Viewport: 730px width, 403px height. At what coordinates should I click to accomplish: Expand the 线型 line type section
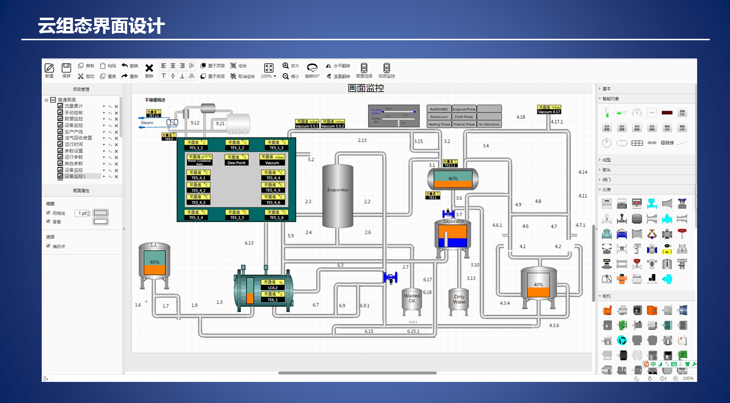click(x=607, y=160)
